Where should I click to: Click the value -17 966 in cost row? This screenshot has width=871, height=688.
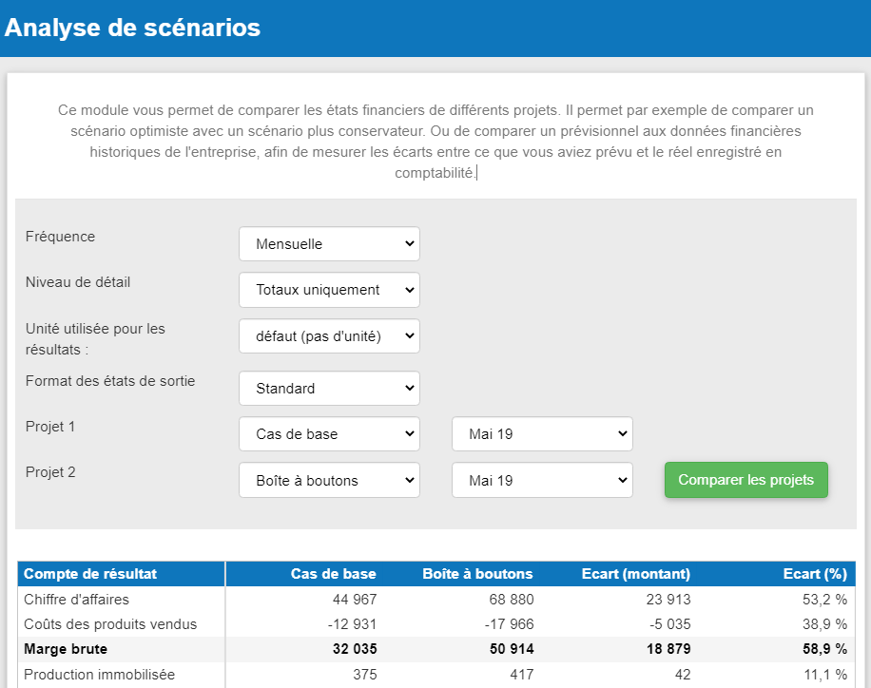coord(509,624)
